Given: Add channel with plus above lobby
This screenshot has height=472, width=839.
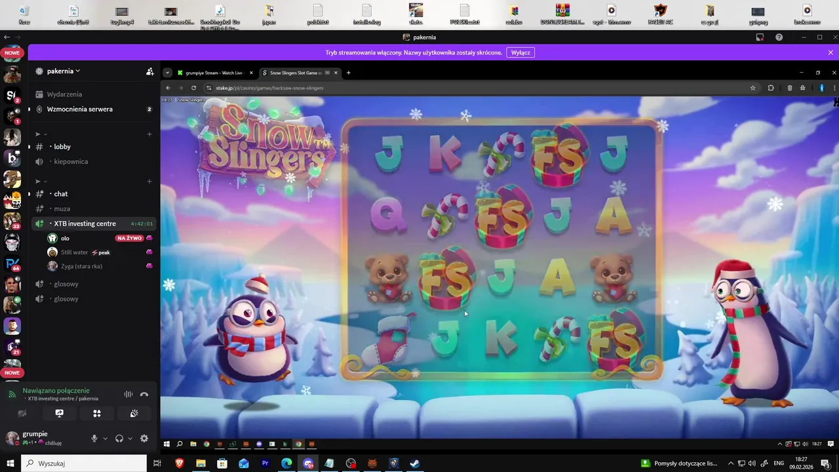Looking at the screenshot, I should (x=149, y=134).
